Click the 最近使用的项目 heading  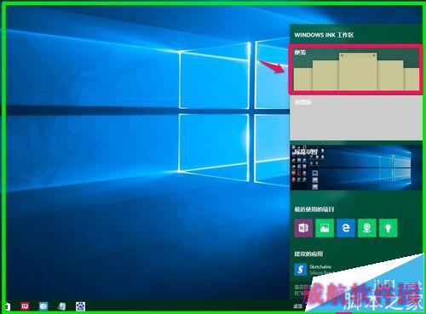[314, 209]
